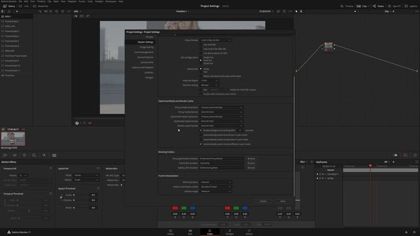Reset Spatial NR settings
Image resolution: width=420 pixels, height=236 pixels.
coord(98,168)
